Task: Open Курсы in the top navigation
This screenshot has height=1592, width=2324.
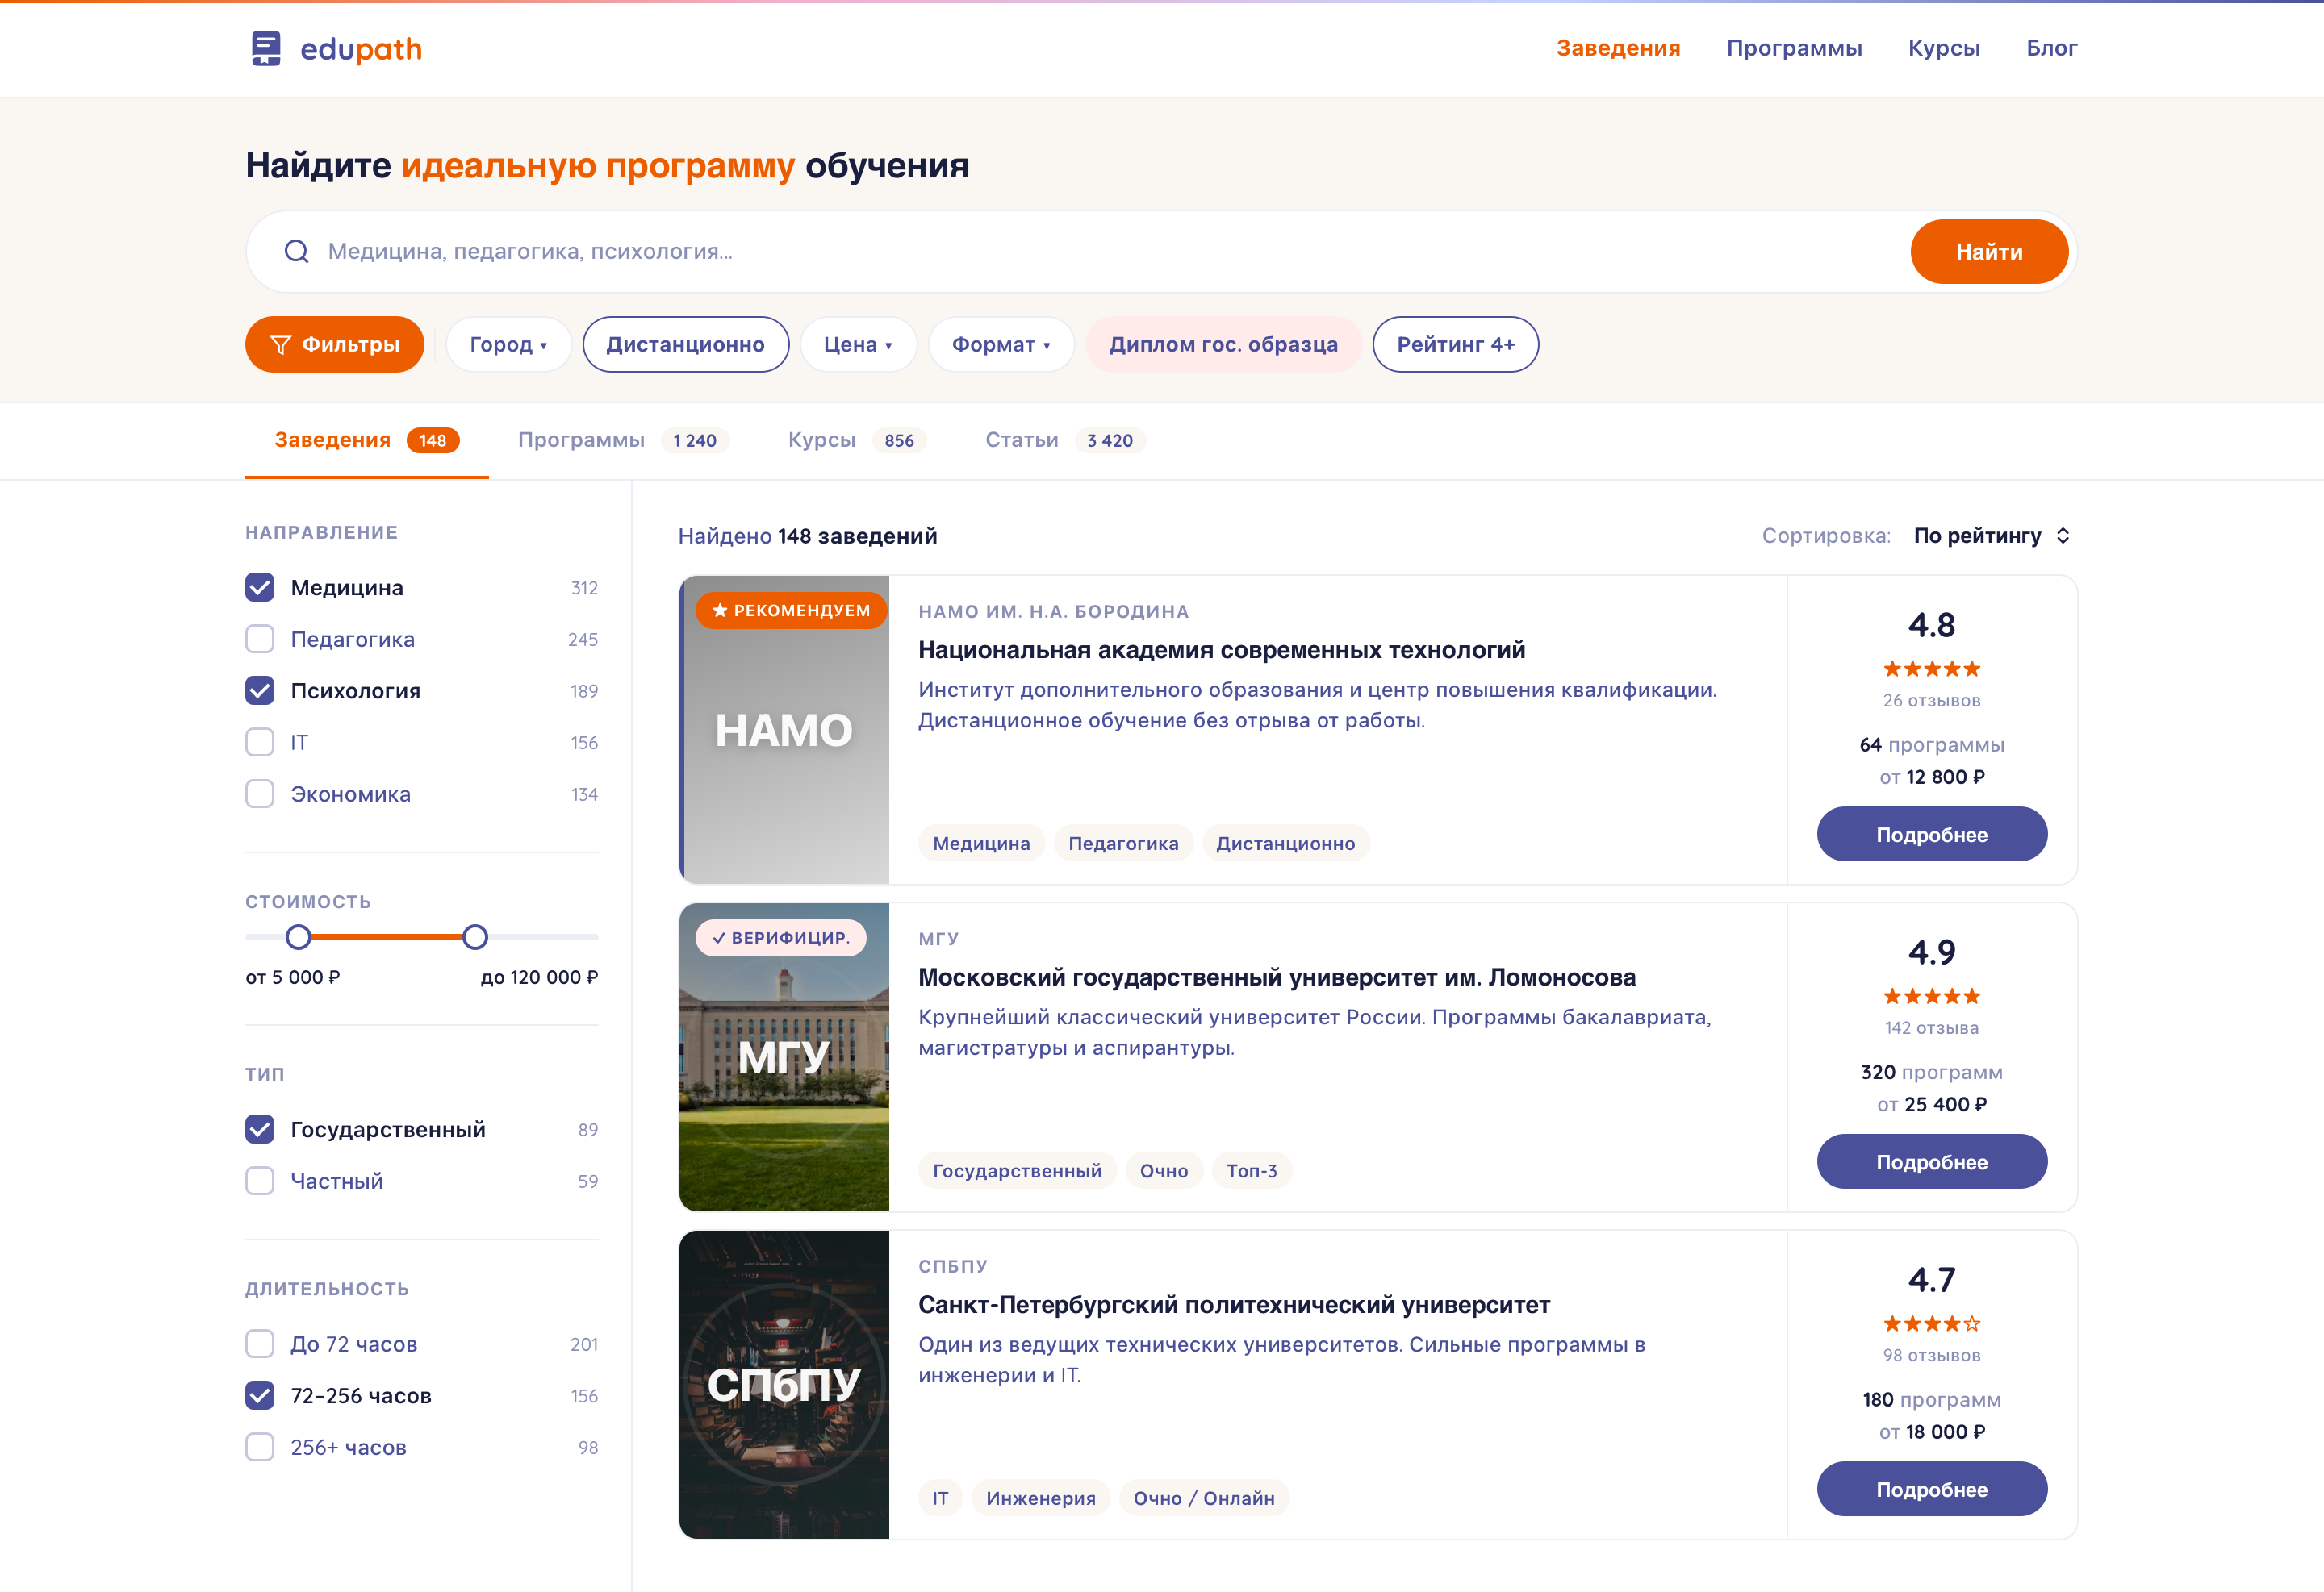Action: coord(1944,48)
